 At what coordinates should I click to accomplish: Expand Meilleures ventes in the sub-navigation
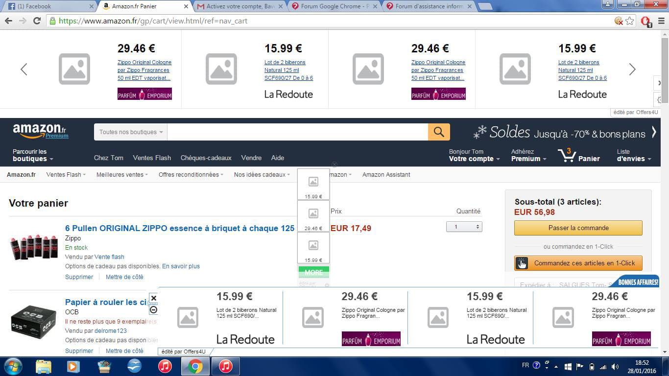pos(122,175)
